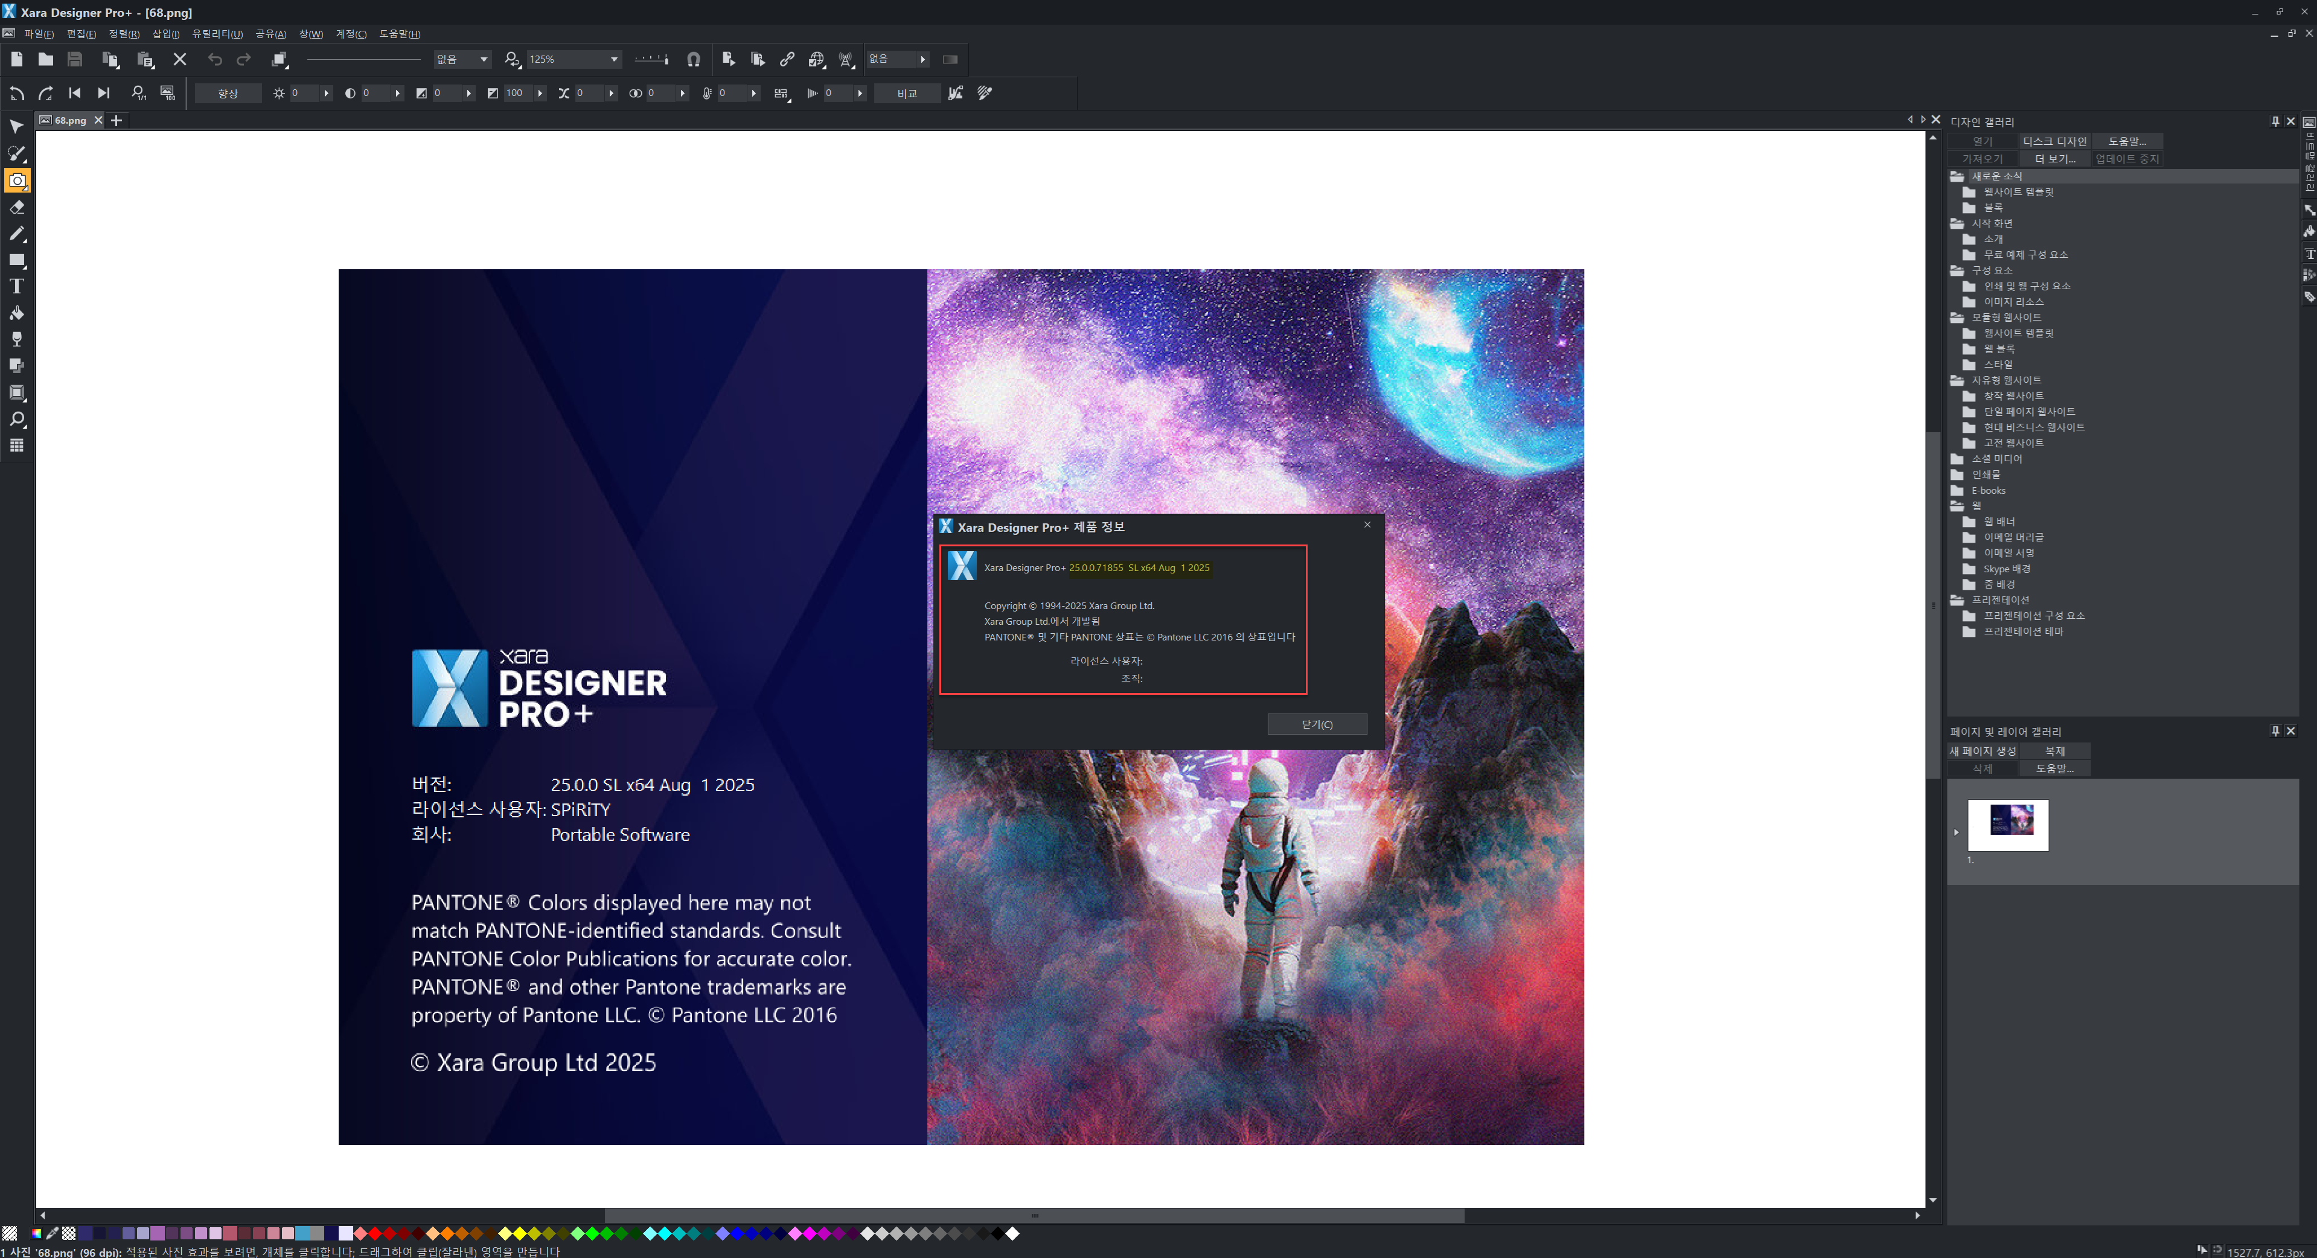The image size is (2317, 1258).
Task: Collapse the 모듈형 웹사이트 folder
Action: [x=1957, y=318]
